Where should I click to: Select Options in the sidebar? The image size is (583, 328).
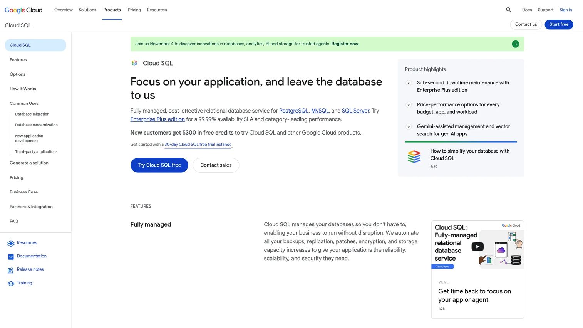point(18,74)
